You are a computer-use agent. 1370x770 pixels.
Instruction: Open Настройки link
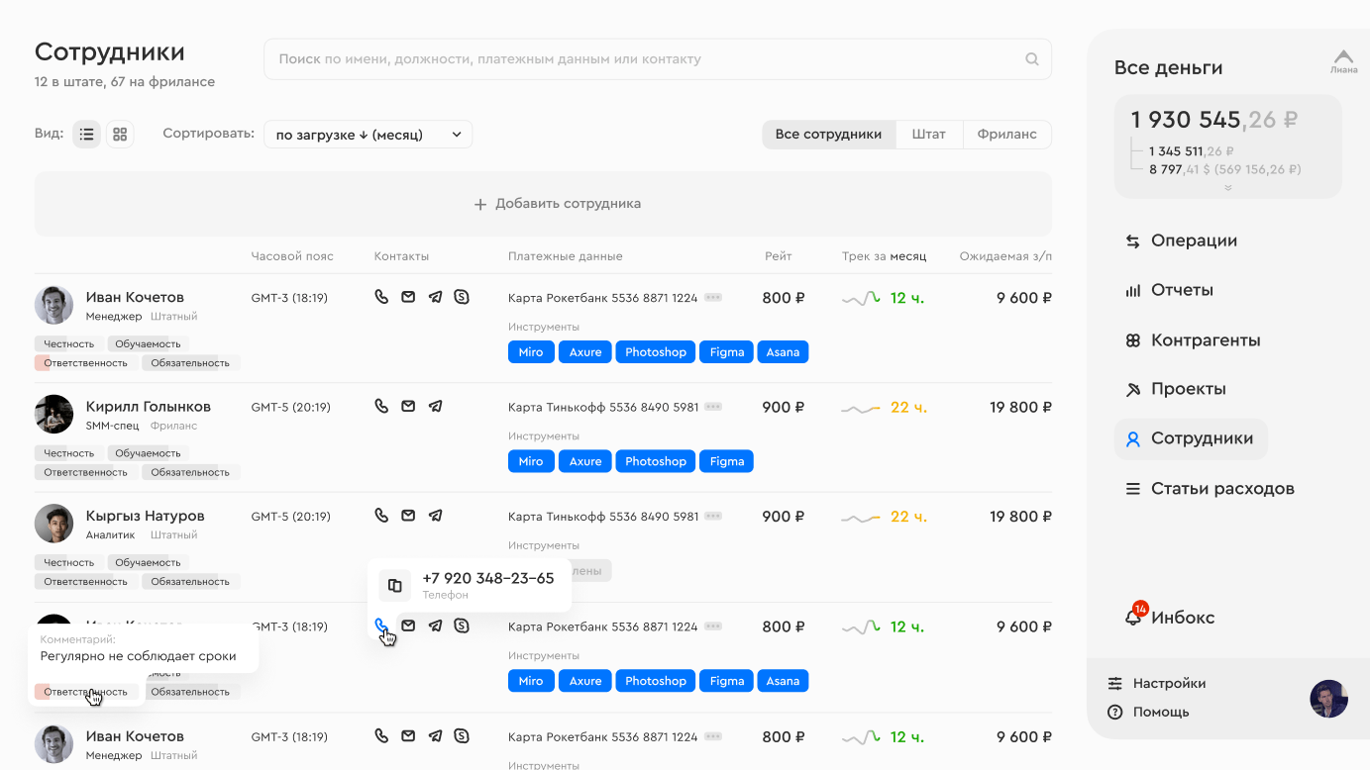[x=1169, y=683]
